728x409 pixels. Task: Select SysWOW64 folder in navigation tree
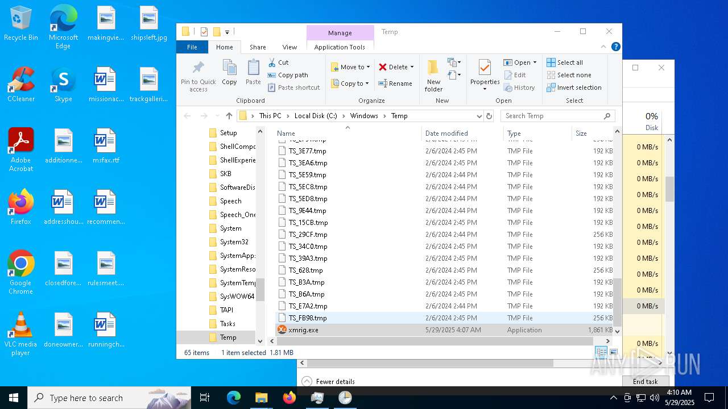click(237, 297)
